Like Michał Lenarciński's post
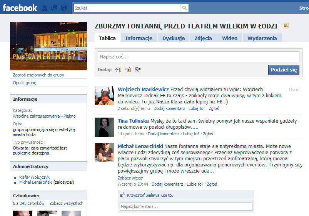Image resolution: width=309 pixels, height=216 pixels. (195, 184)
